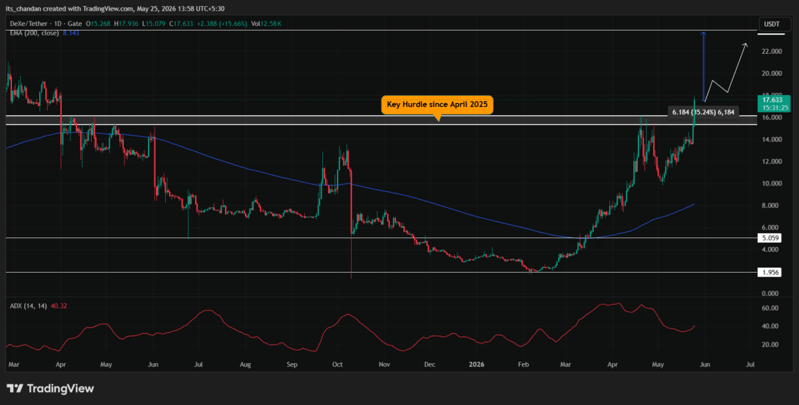
Task: Click the Feb label on time axis
Action: click(x=523, y=365)
